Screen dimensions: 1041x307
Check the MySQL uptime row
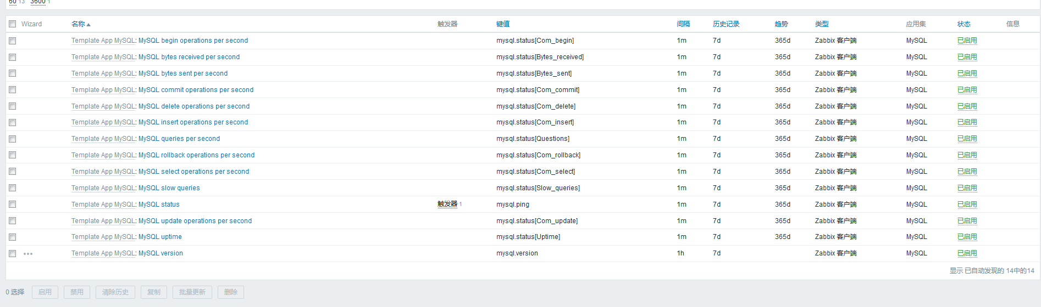coord(12,237)
